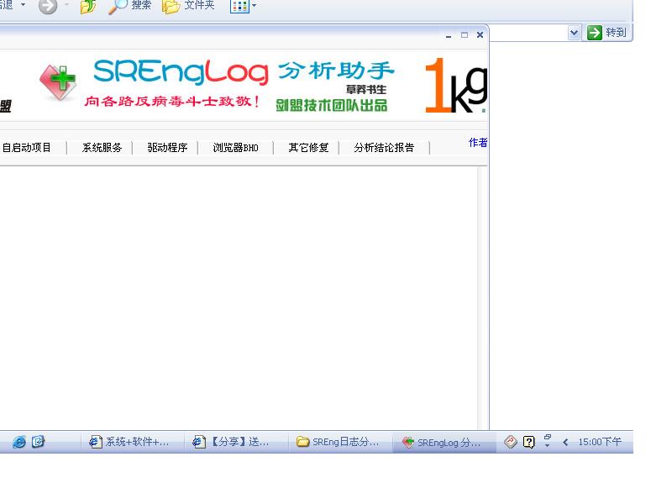Click the taskbar clock 15:00下午
The width and height of the screenshot is (672, 504).
click(600, 442)
